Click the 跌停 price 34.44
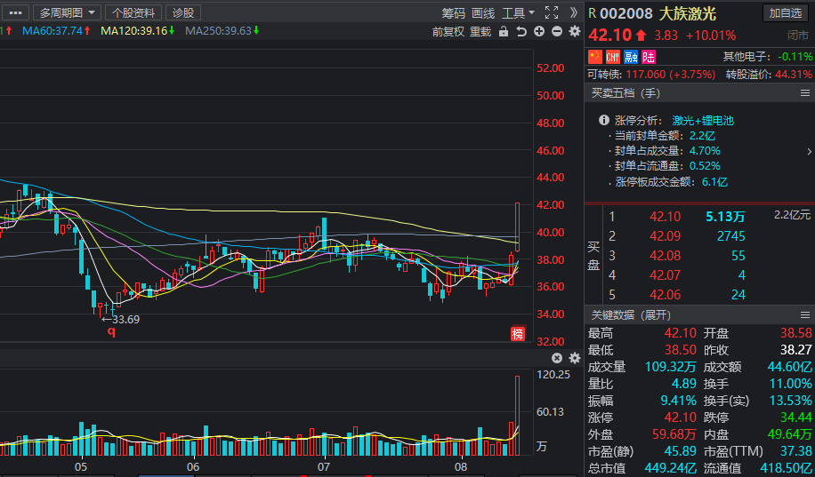 point(795,417)
